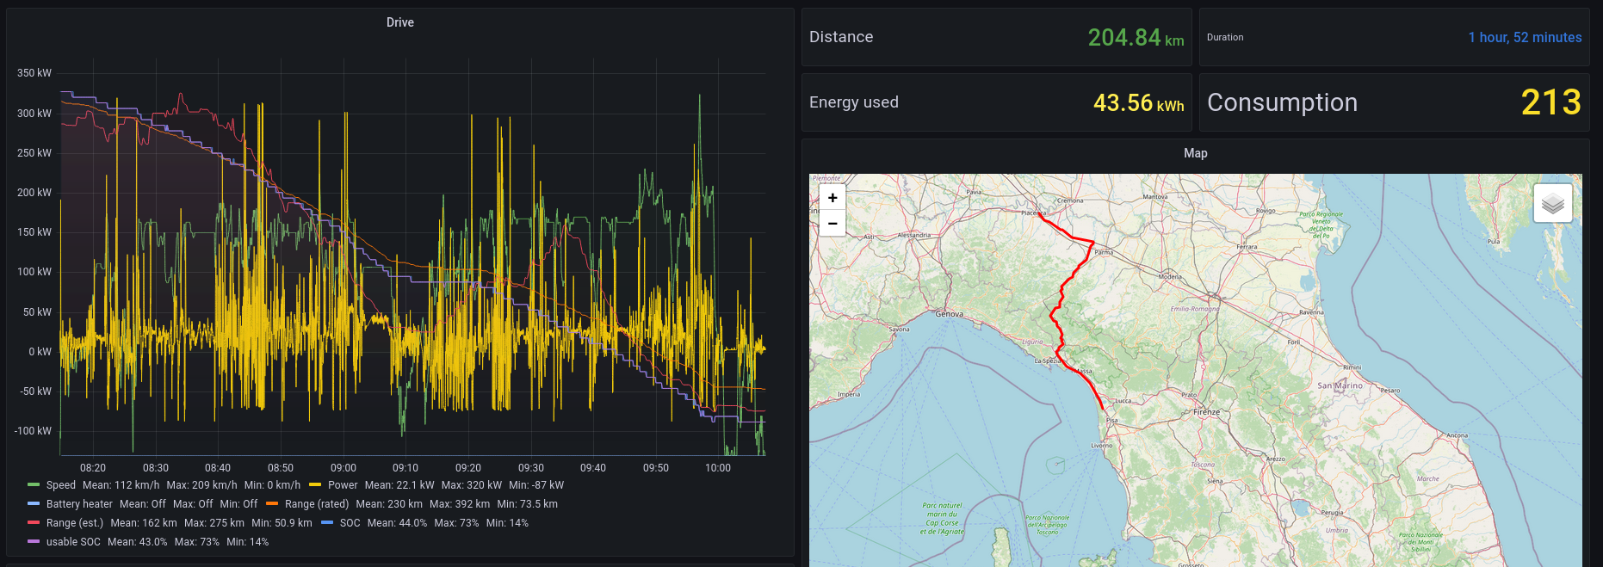The height and width of the screenshot is (567, 1603).
Task: Open the Energy used panel title
Action: [854, 102]
